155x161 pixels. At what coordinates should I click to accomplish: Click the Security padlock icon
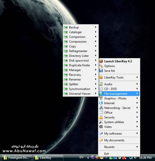[101, 117]
